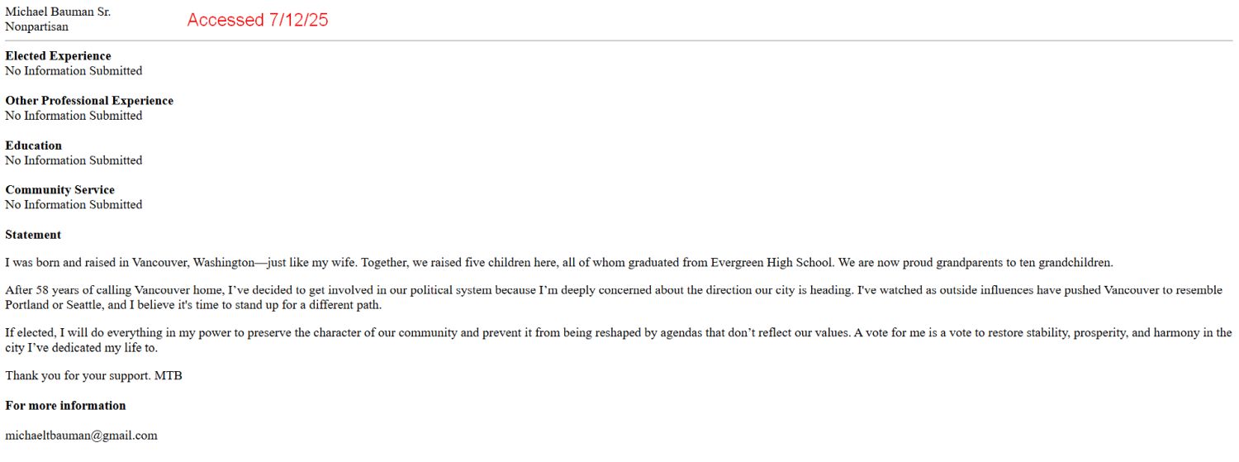The height and width of the screenshot is (462, 1239).
Task: Click No Information Submitted under Education
Action: 74,160
